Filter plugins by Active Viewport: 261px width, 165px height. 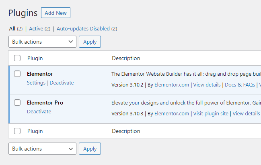click(x=36, y=29)
